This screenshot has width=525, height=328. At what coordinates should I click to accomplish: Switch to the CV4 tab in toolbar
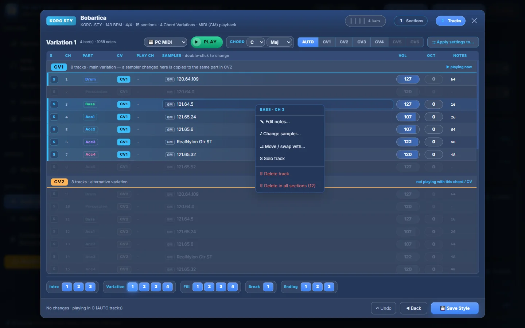coord(380,42)
